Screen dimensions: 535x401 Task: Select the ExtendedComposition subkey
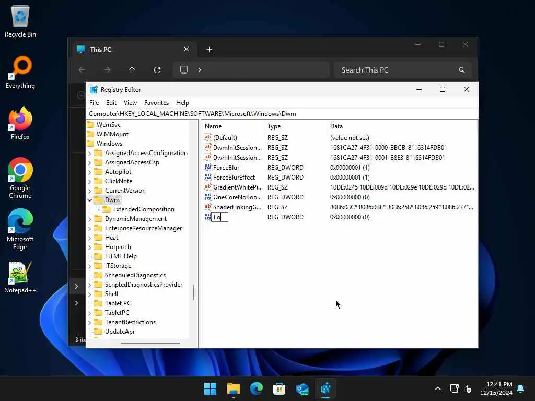click(x=144, y=209)
